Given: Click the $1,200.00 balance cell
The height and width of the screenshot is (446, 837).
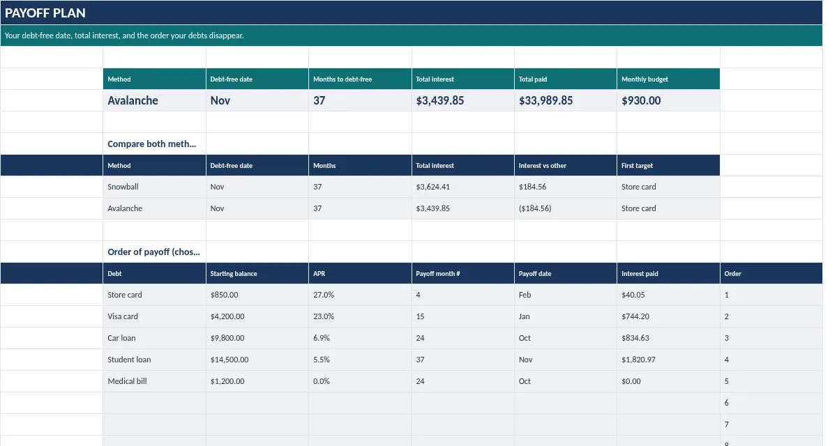Looking at the screenshot, I should pyautogui.click(x=257, y=381).
